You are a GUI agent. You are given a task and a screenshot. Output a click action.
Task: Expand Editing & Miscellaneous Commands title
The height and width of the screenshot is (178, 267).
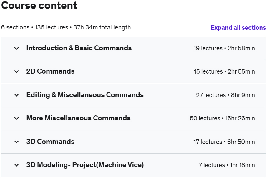click(x=85, y=95)
